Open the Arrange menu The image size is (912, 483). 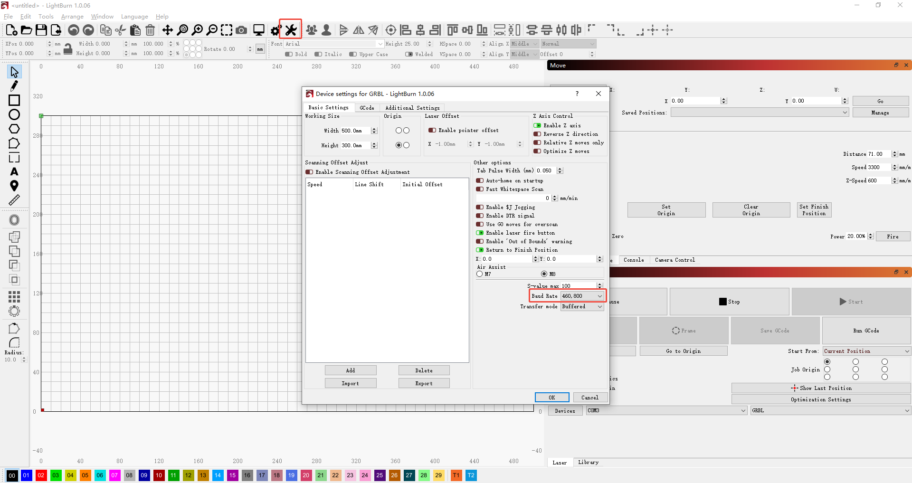pos(72,17)
